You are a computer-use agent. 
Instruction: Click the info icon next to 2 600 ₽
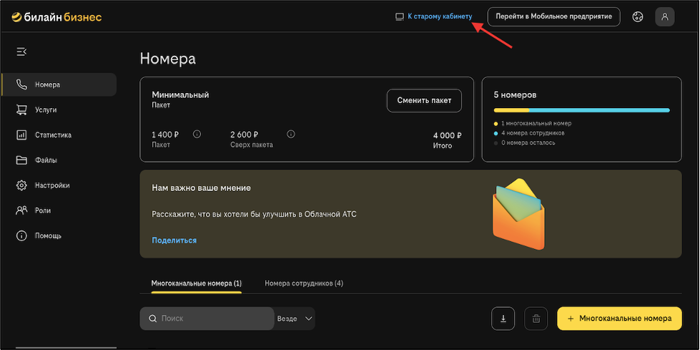pyautogui.click(x=291, y=134)
